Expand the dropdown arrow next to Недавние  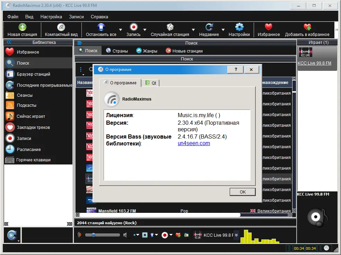(223, 30)
